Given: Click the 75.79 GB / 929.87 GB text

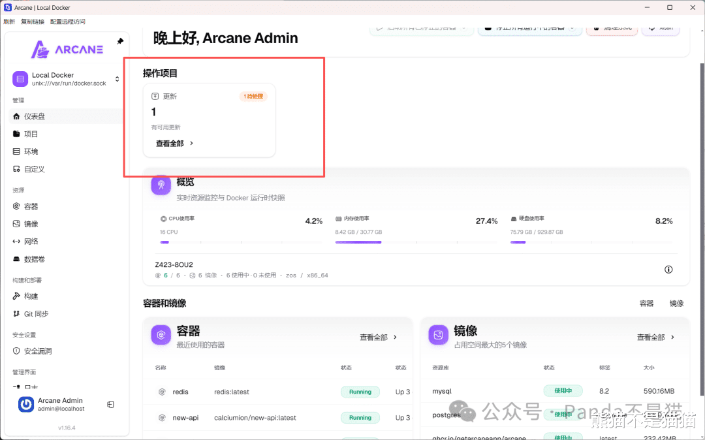Looking at the screenshot, I should [537, 232].
